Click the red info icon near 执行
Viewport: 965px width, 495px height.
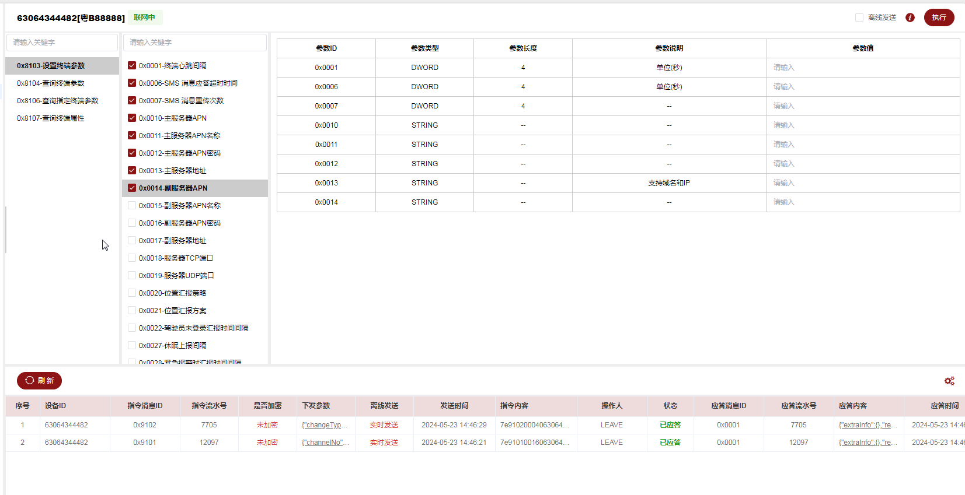tap(910, 17)
